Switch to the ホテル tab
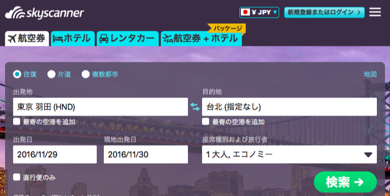390x196 pixels. pyautogui.click(x=72, y=39)
